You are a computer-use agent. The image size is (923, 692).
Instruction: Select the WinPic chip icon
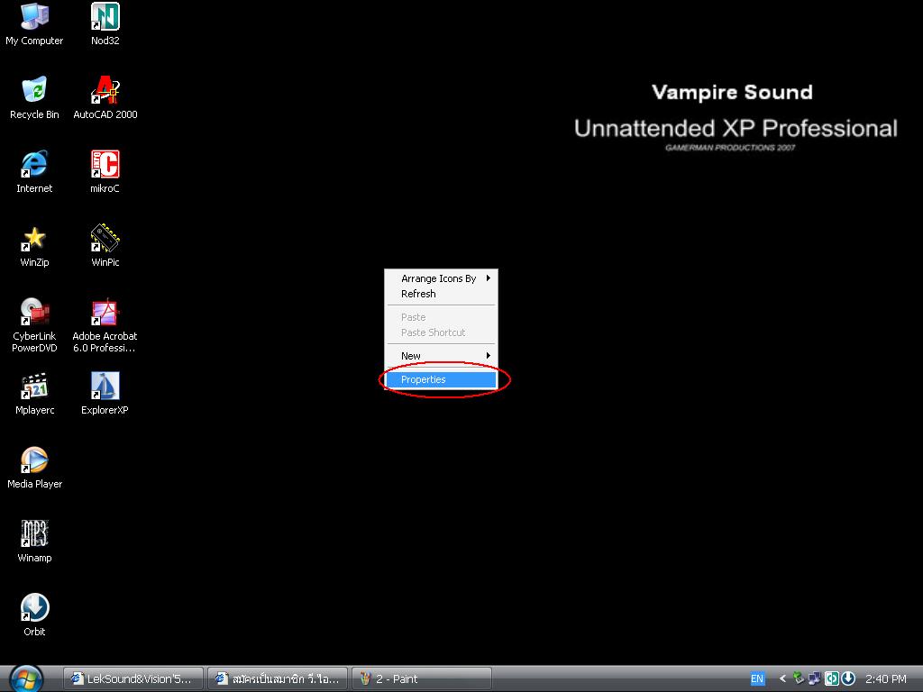(x=105, y=246)
